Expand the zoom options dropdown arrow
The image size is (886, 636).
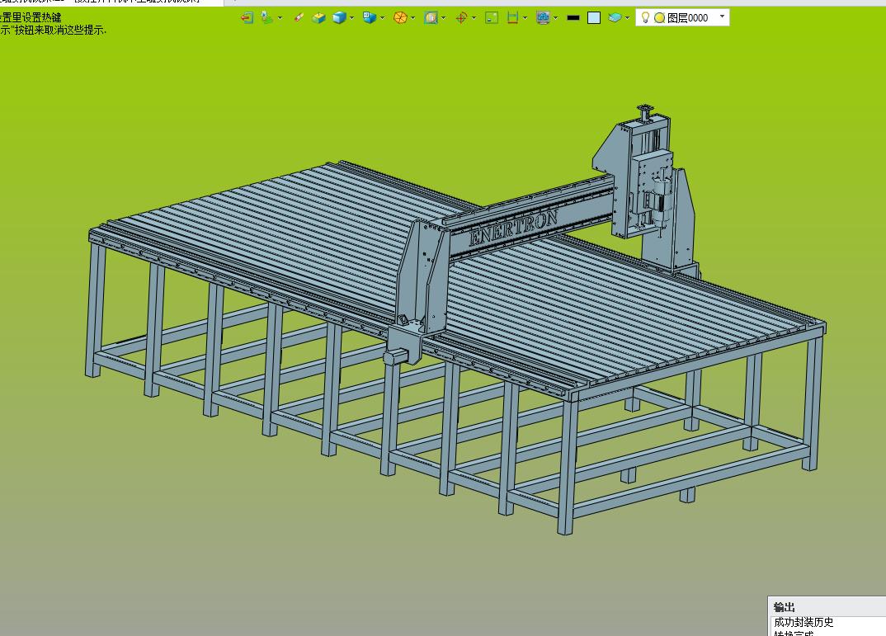point(444,18)
